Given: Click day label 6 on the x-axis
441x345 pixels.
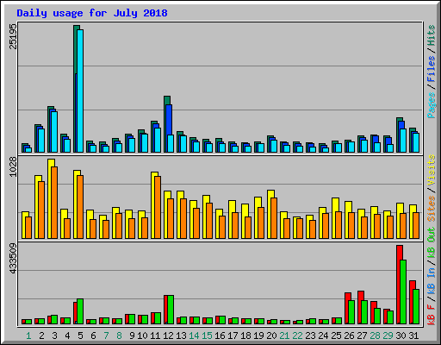Looking at the screenshot, I should 93,336.
